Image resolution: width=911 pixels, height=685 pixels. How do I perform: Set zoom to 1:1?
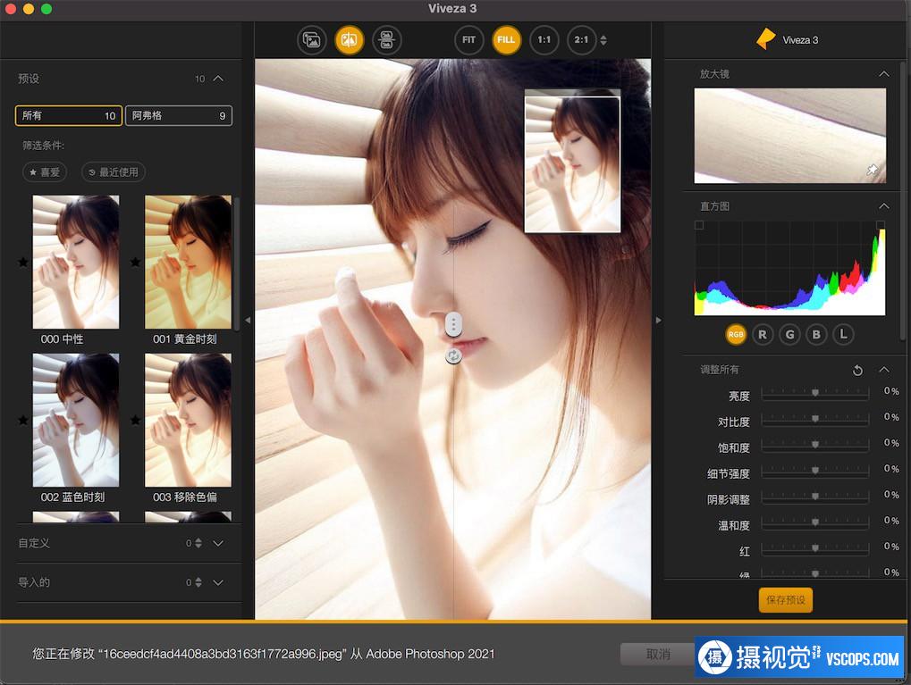pos(544,40)
